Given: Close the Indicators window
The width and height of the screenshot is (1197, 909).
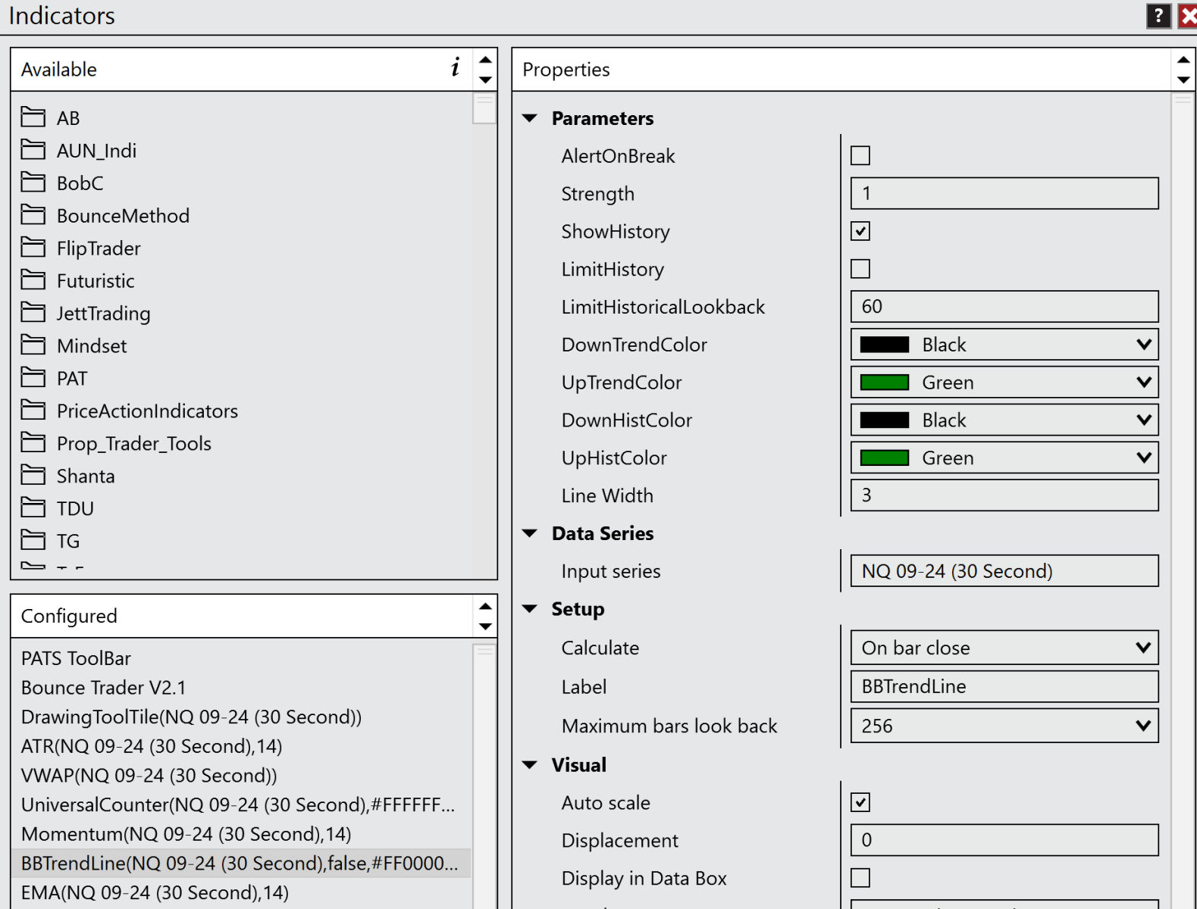Looking at the screenshot, I should (1188, 16).
